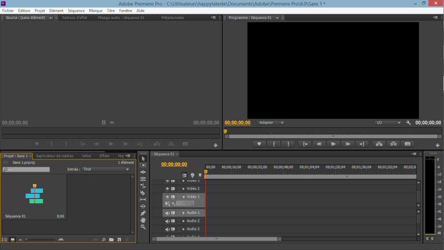The image size is (444, 250).
Task: Select the Slip tool
Action: point(143,199)
